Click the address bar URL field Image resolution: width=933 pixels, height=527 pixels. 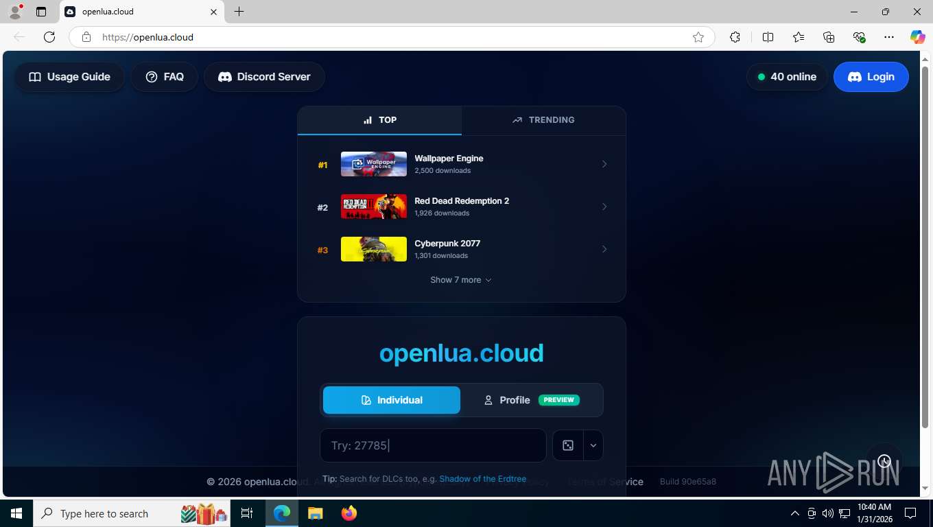[x=391, y=37]
